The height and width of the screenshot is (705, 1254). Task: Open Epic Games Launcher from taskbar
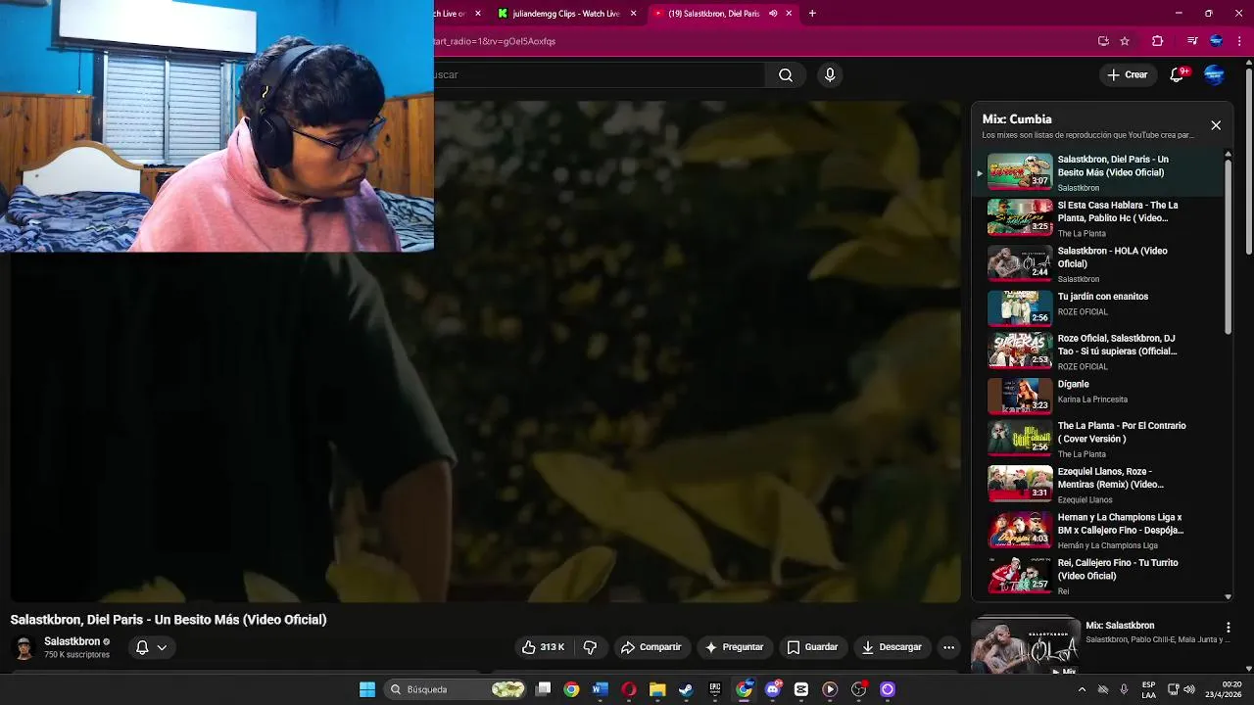coord(715,689)
